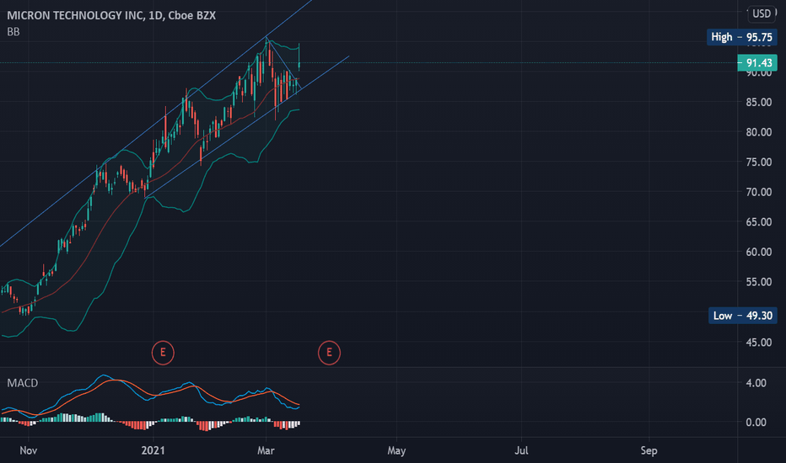Click the current price 91.43 tag

(x=757, y=63)
